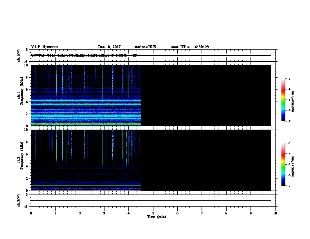The height and width of the screenshot is (239, 310).
Task: Click the "3" tick on the Time axis
Action: click(x=104, y=213)
